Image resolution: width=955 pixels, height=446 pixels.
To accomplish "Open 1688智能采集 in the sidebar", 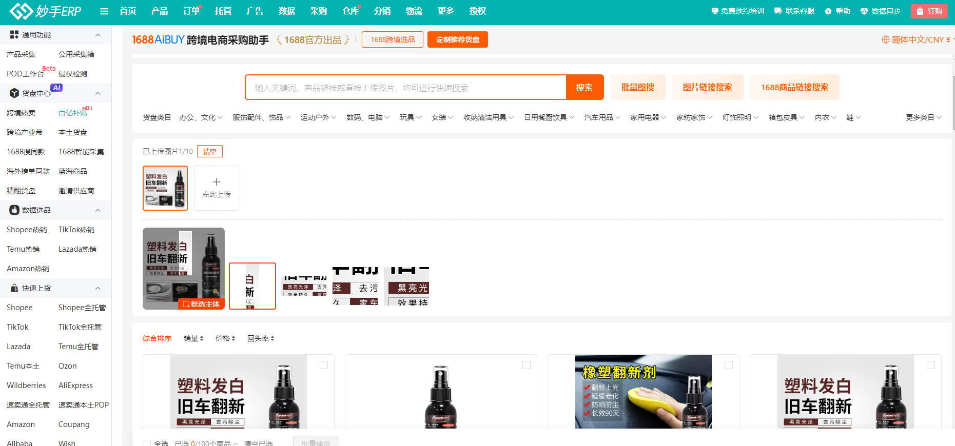I will pyautogui.click(x=81, y=152).
